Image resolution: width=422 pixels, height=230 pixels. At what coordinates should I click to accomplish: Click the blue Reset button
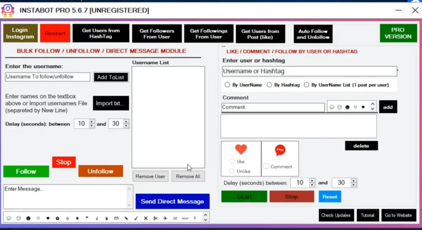click(x=330, y=196)
